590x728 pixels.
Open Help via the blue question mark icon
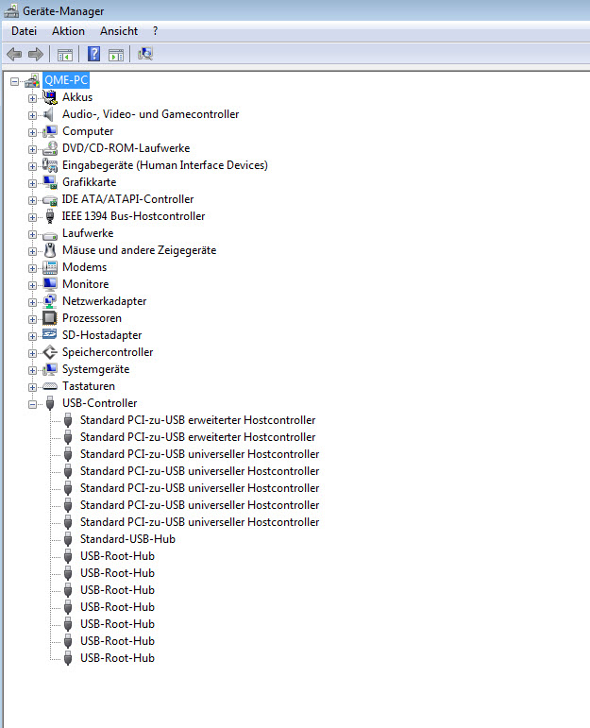(93, 55)
